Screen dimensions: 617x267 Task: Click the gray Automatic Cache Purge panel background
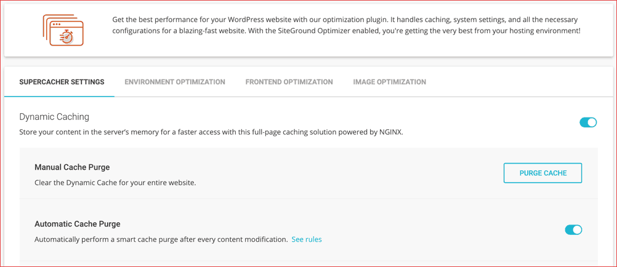308,229
